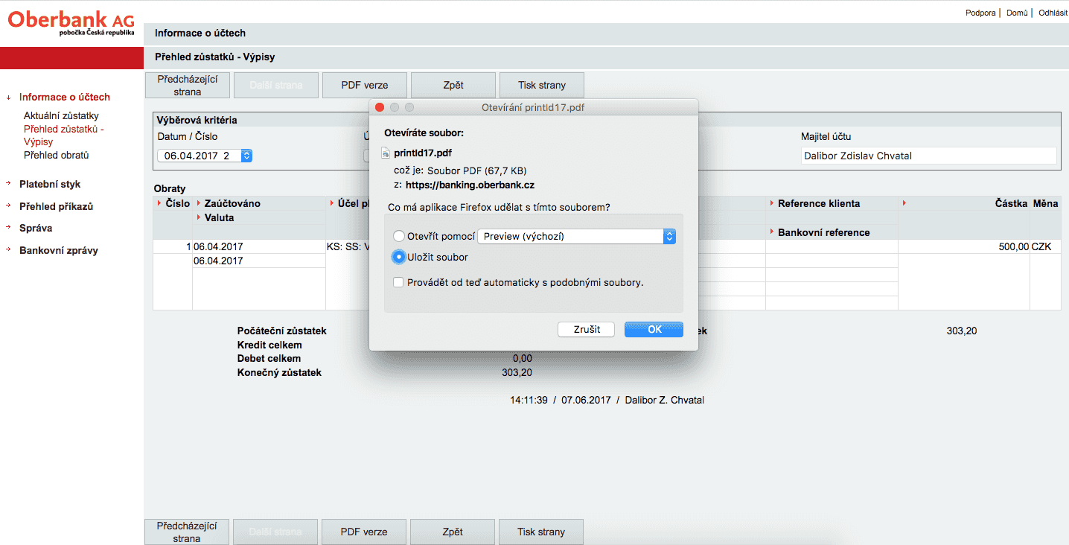The height and width of the screenshot is (545, 1069).
Task: Click the printId17.pdf filename in dialog
Action: click(x=423, y=153)
